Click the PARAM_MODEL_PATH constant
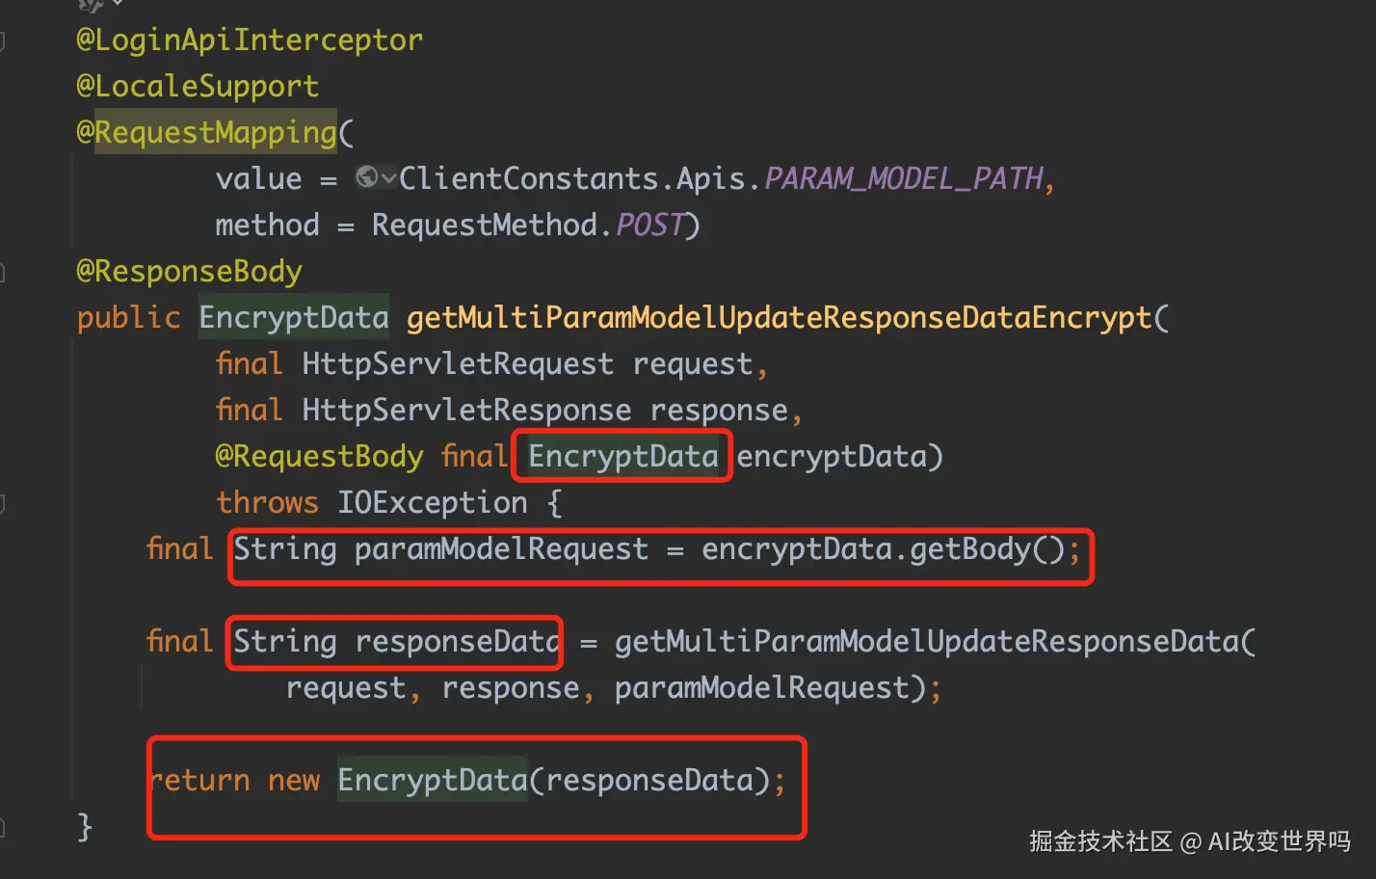This screenshot has width=1376, height=879. [904, 178]
